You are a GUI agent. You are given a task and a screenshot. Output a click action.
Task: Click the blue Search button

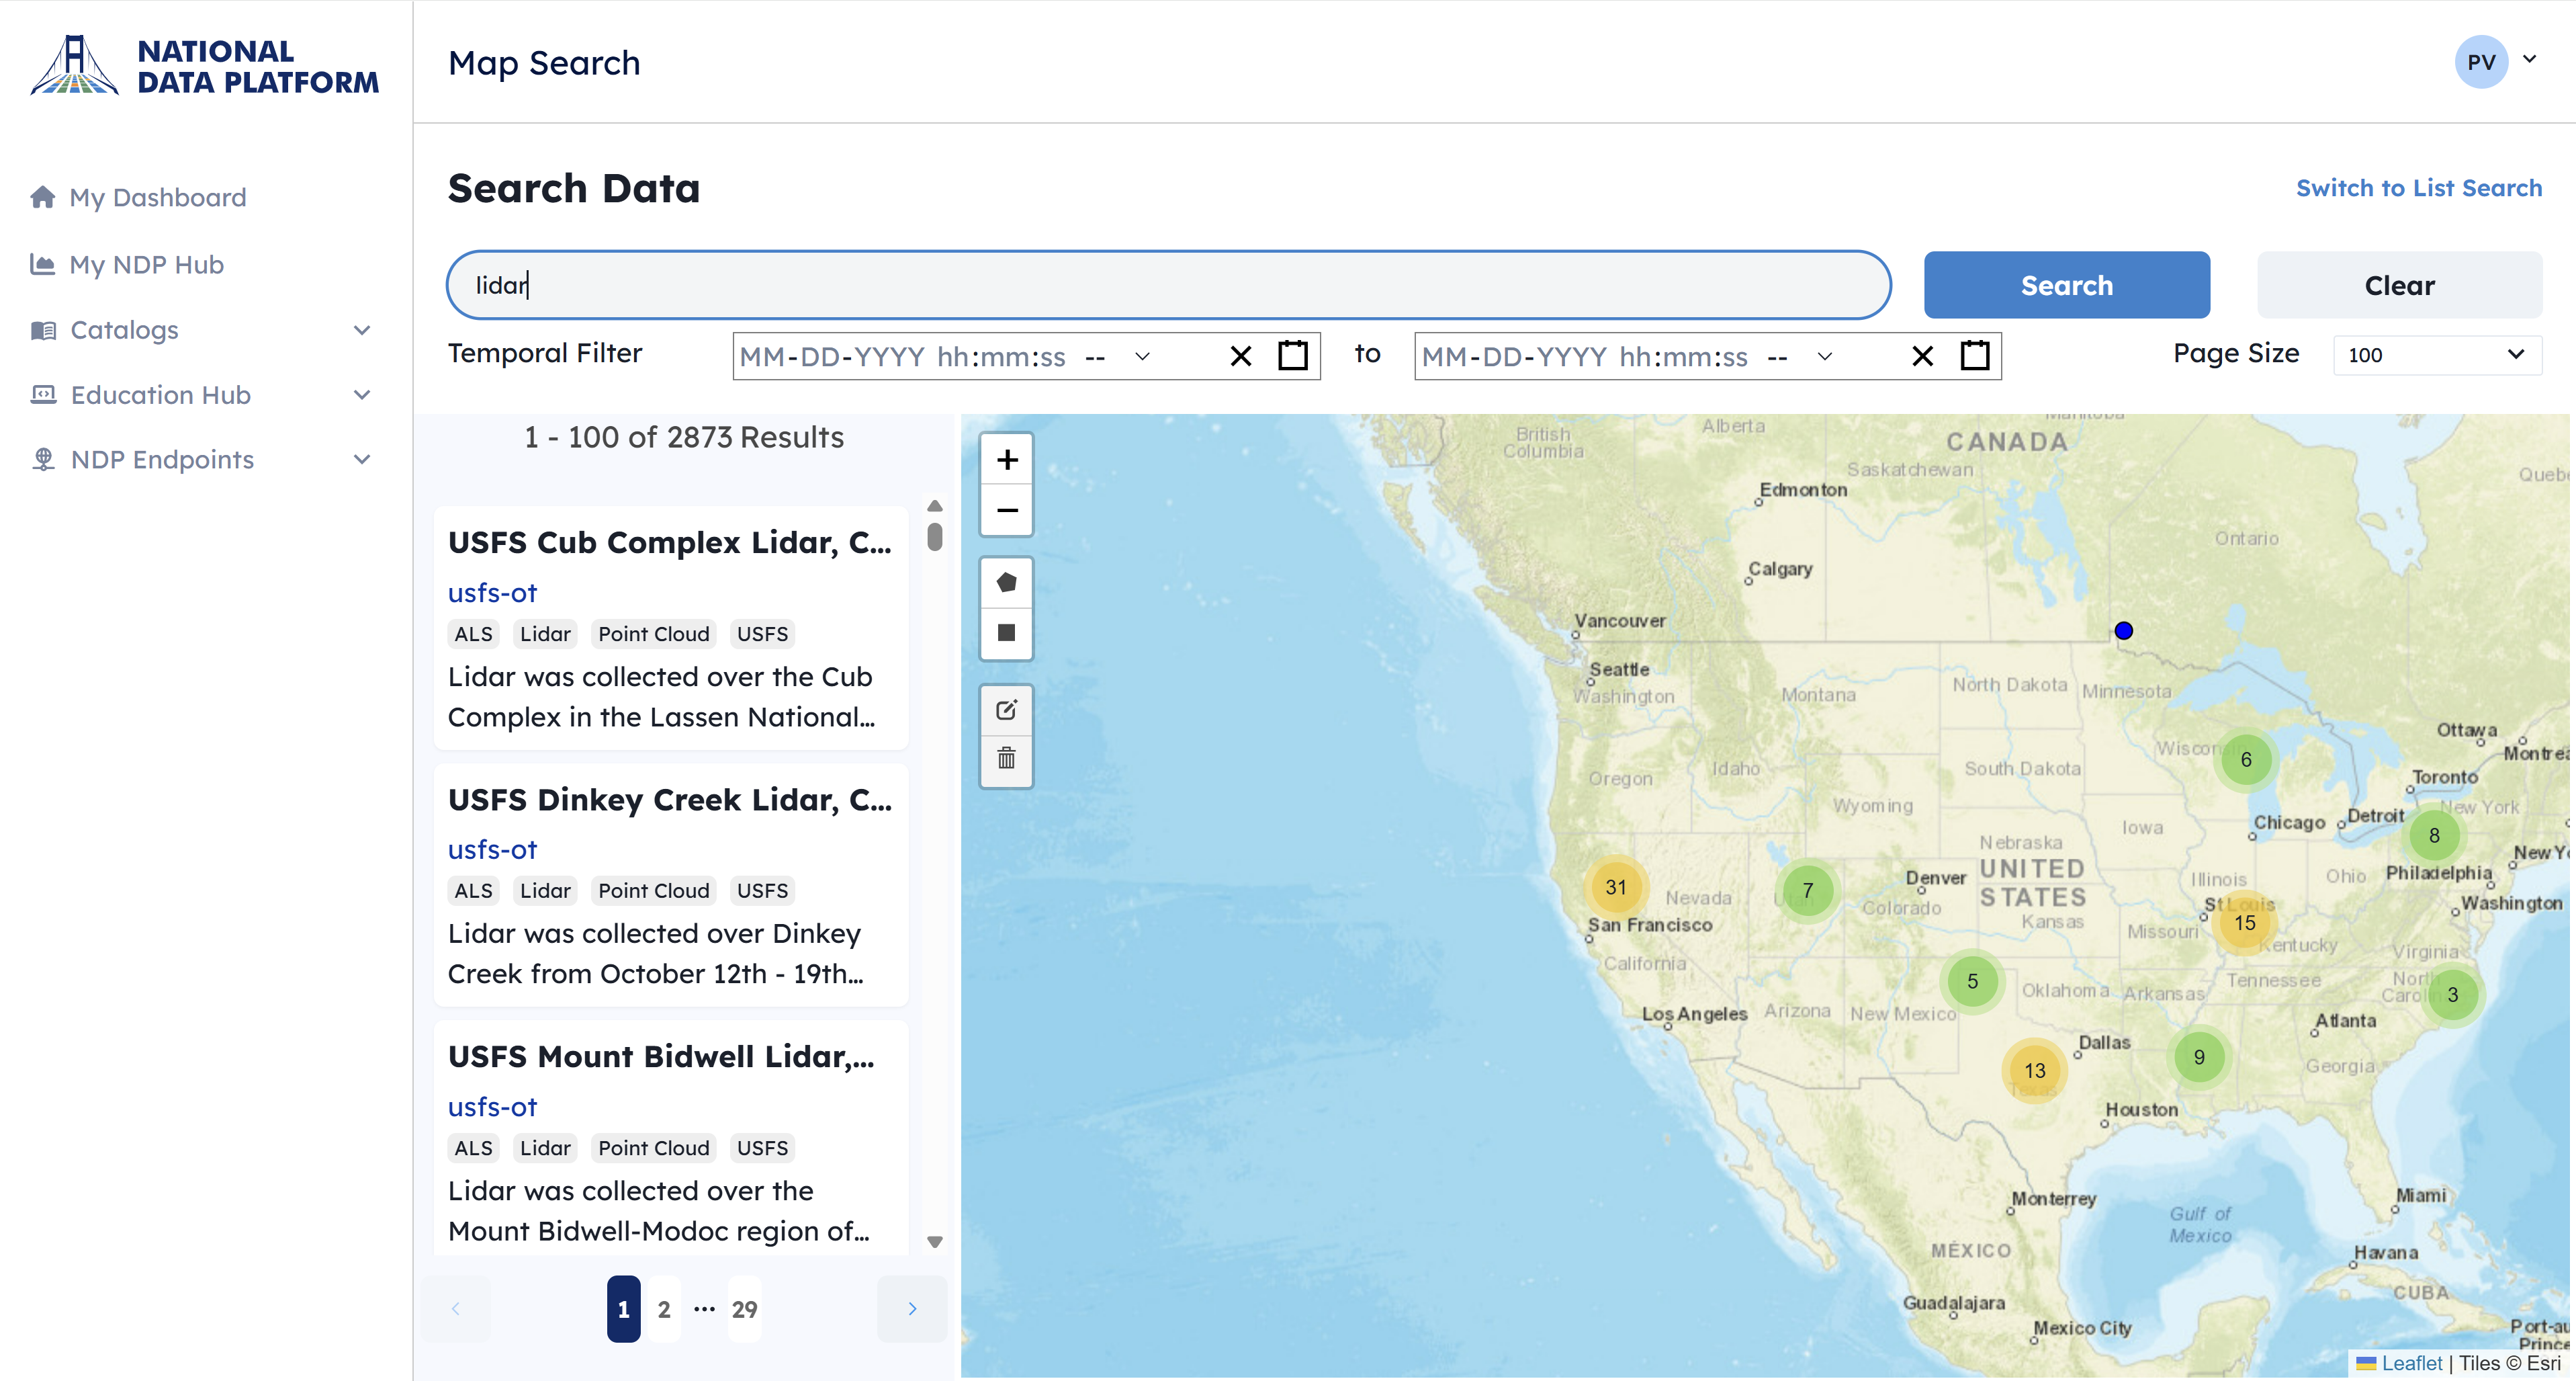click(2066, 285)
